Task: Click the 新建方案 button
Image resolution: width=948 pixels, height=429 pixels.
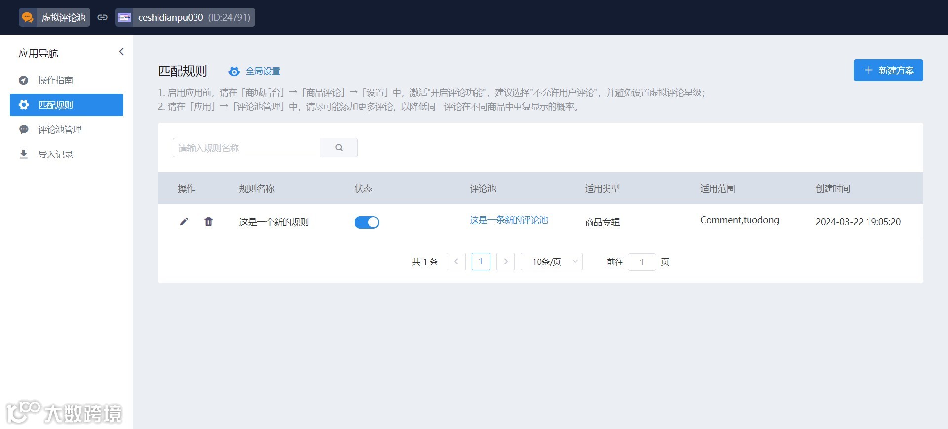Action: [x=888, y=70]
